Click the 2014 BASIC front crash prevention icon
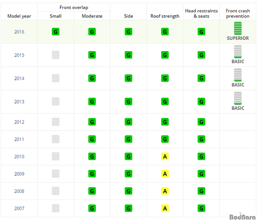 tap(238, 75)
